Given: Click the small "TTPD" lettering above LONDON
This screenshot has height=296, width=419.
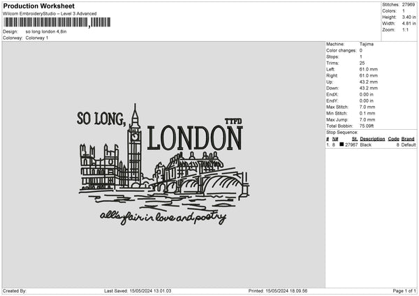Looking at the screenshot, I should click(233, 121).
